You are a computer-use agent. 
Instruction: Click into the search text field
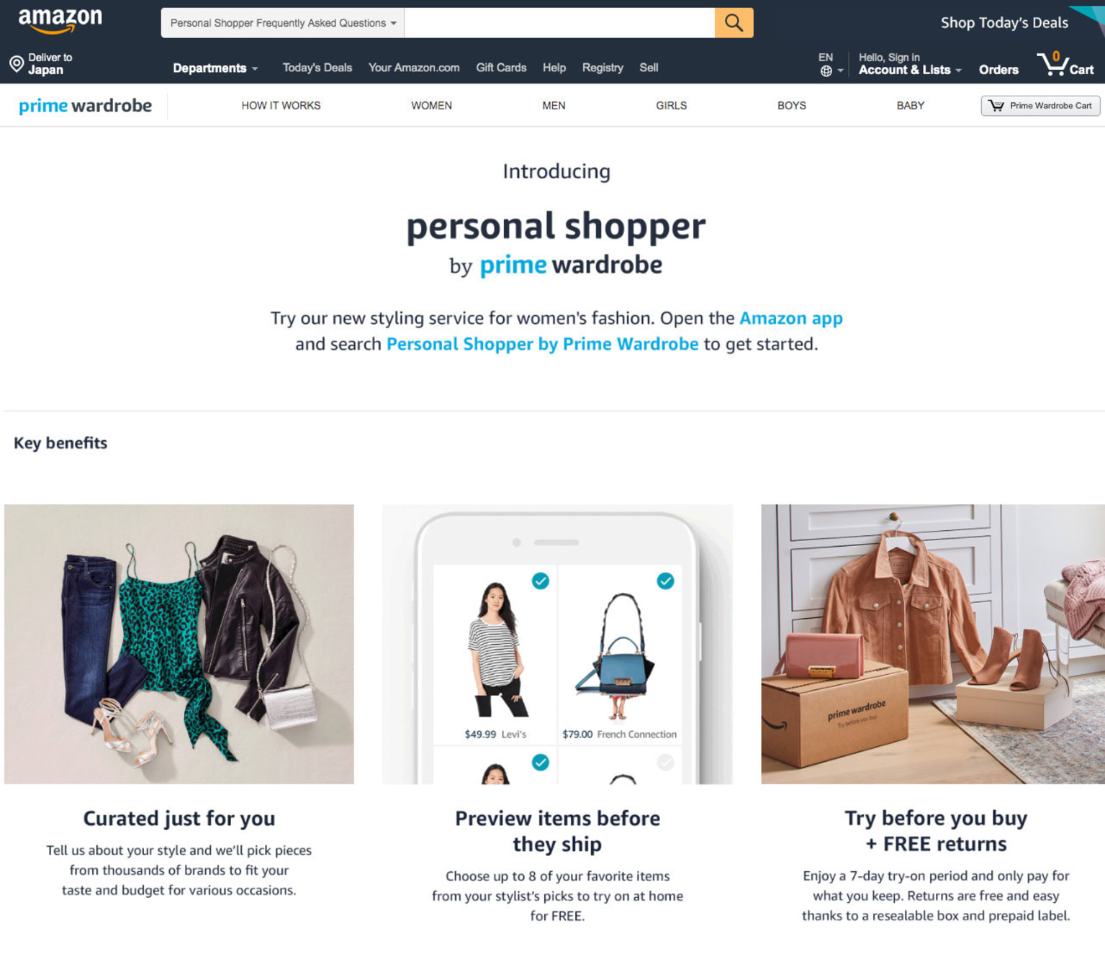point(559,23)
